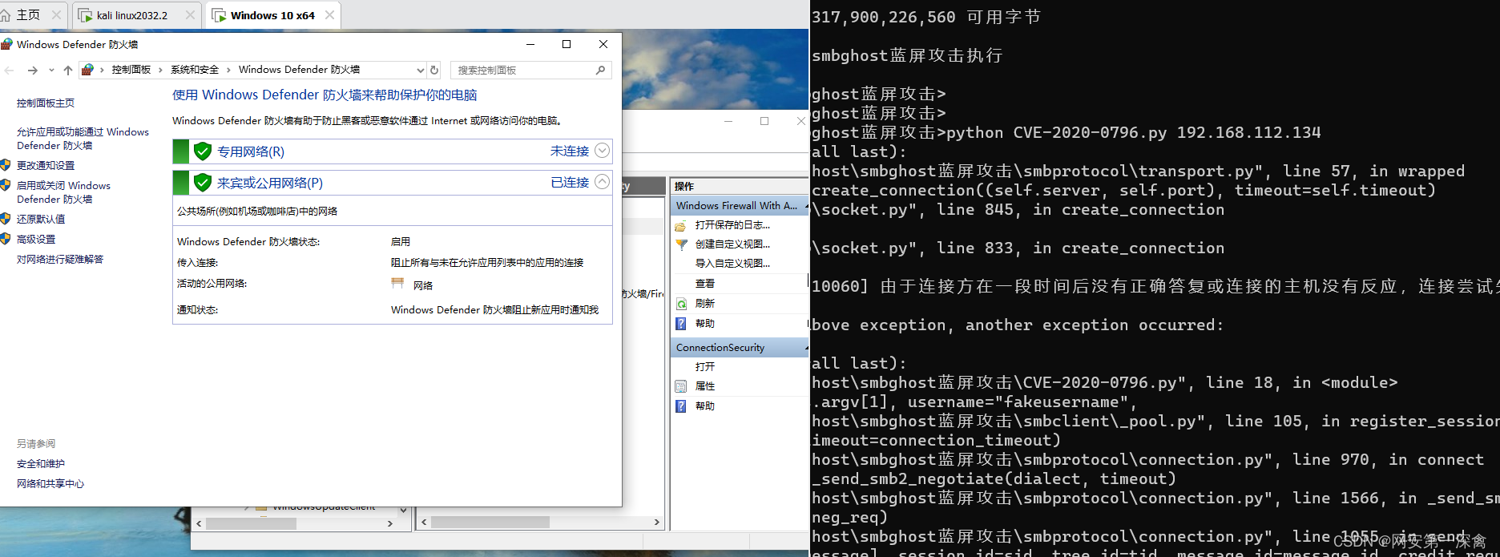Open 允许应用或功能通过 Windows Defender 防火墙

(83, 139)
